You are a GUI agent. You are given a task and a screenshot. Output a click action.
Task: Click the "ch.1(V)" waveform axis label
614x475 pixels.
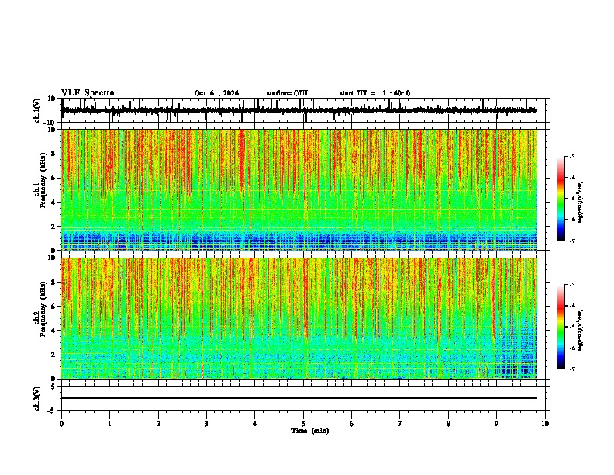pos(37,110)
